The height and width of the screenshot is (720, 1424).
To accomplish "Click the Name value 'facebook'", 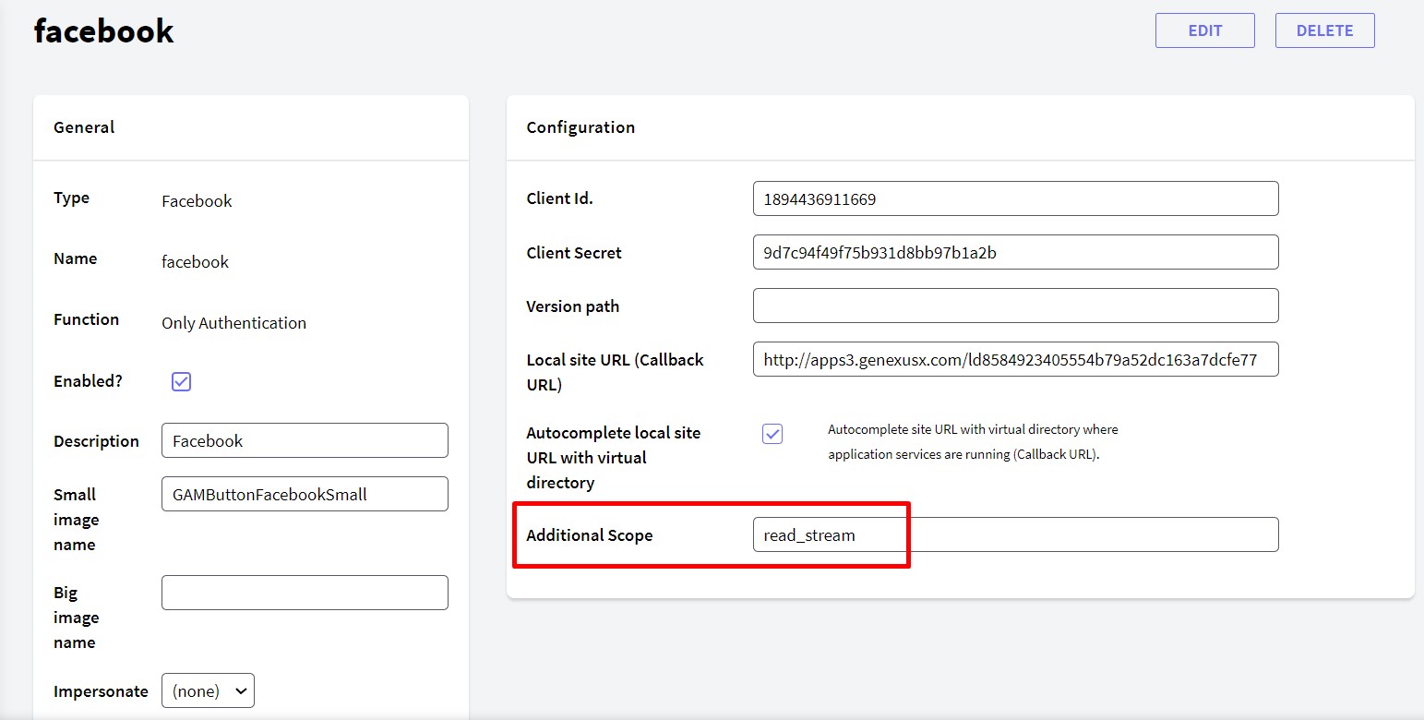I will [195, 262].
